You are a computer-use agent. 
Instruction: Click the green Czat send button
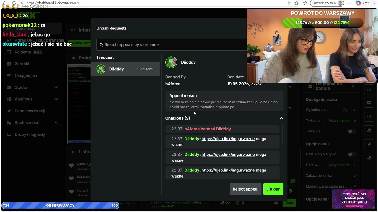click(x=289, y=203)
